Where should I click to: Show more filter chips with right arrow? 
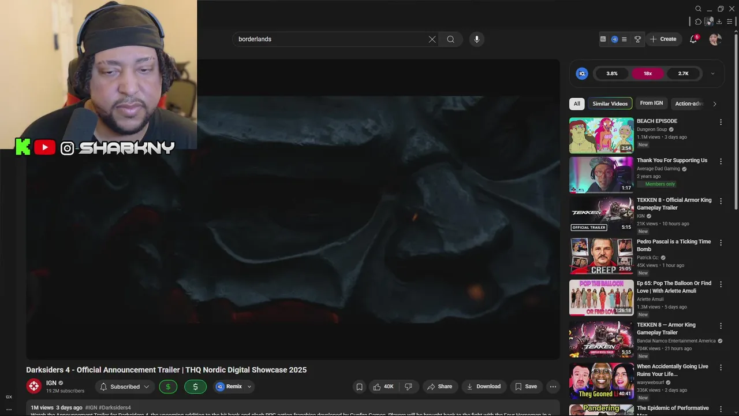coord(715,104)
